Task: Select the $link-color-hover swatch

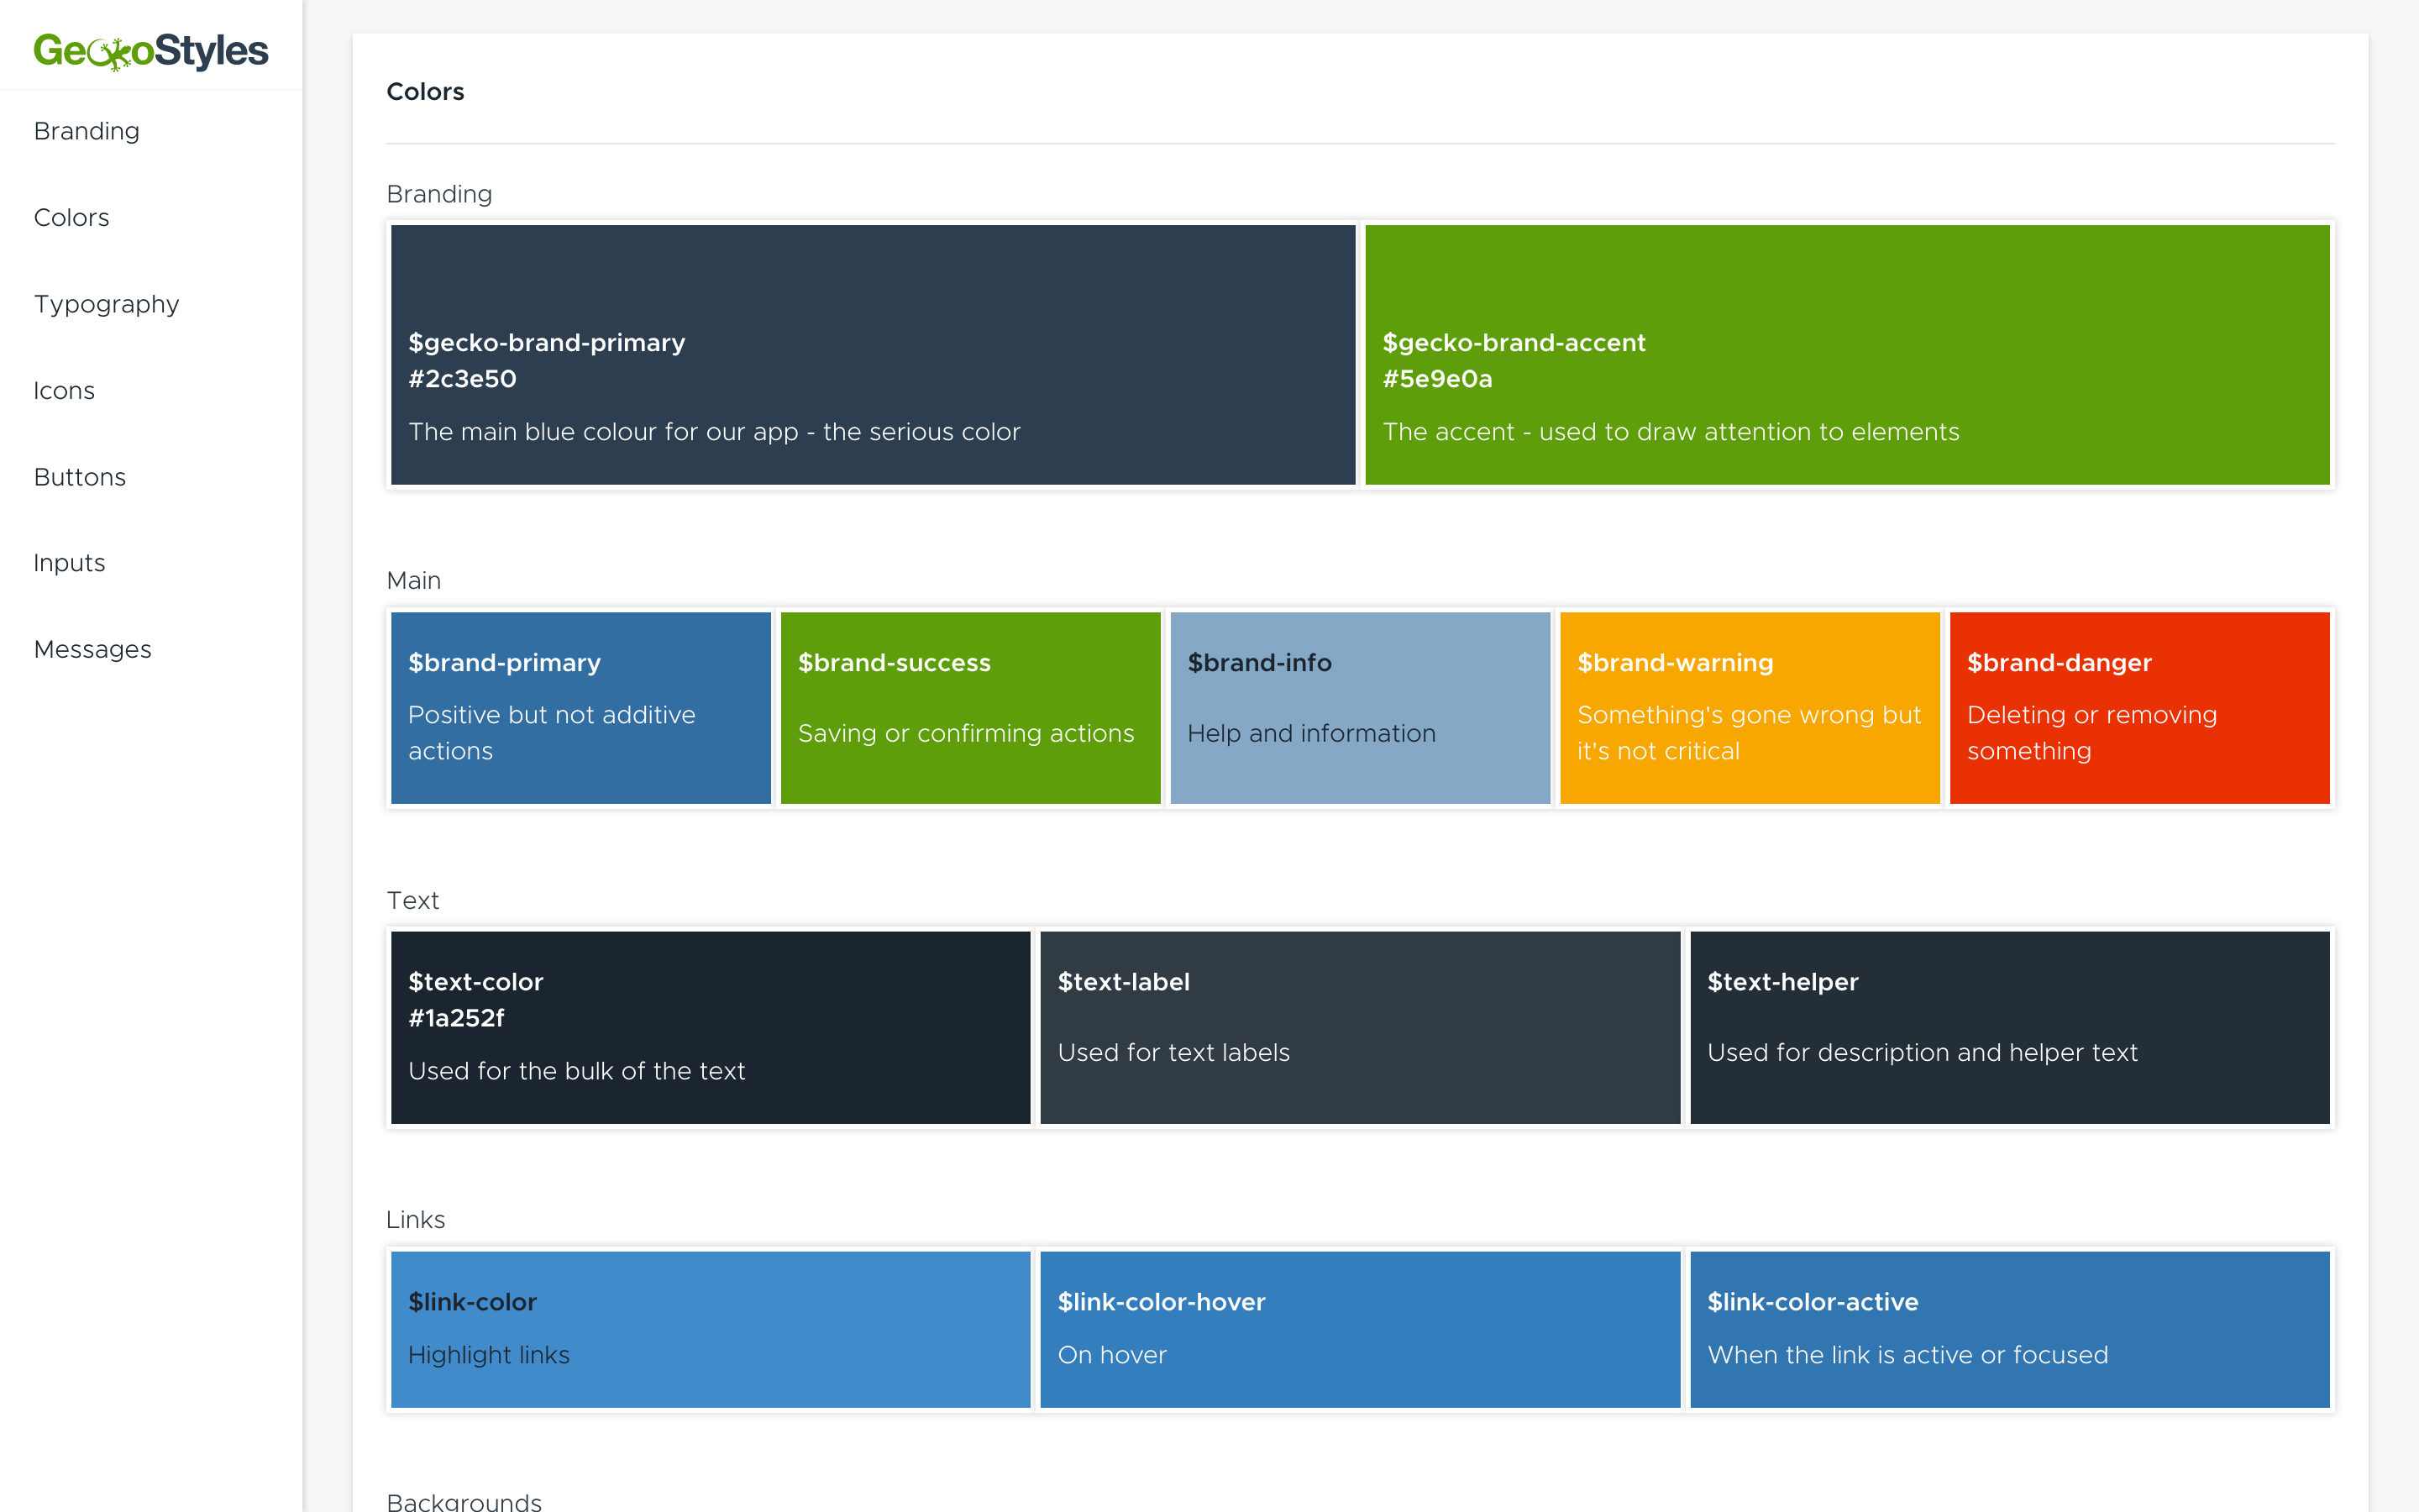Action: (x=1361, y=1330)
